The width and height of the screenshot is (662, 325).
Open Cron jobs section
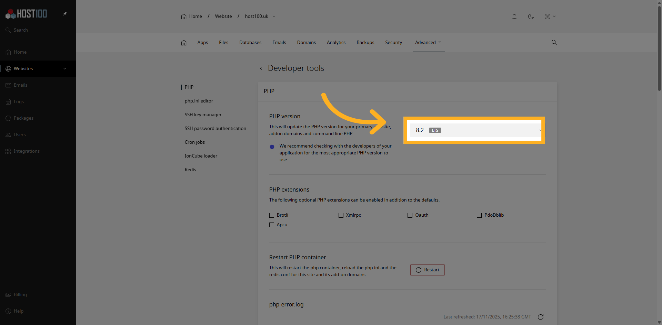coord(194,142)
